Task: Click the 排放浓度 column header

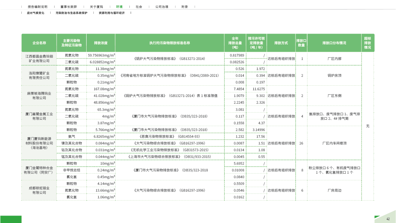Action: point(100,43)
